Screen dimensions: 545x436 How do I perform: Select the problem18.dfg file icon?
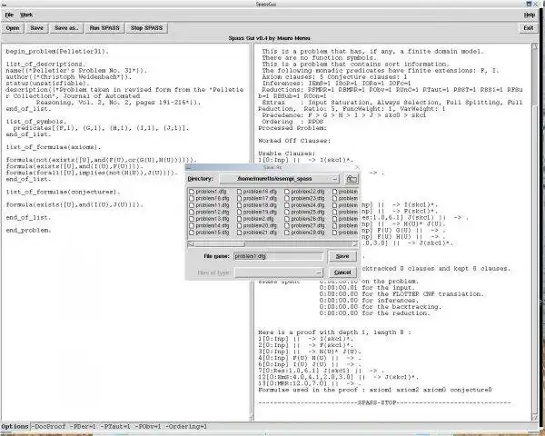(239, 205)
